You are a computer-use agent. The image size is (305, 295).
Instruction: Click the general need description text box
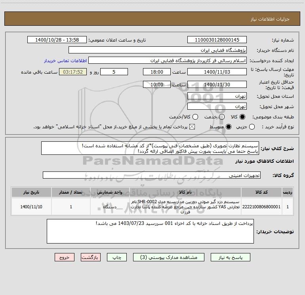(x=150, y=148)
